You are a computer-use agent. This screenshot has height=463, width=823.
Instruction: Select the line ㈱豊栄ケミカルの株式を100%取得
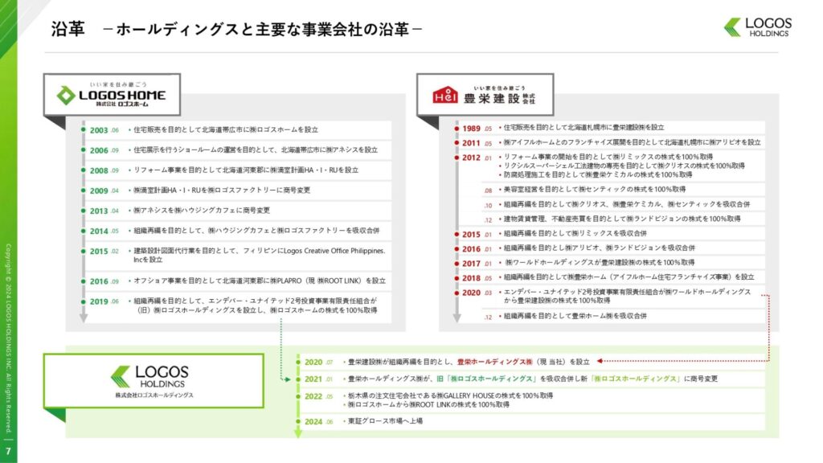pos(598,174)
